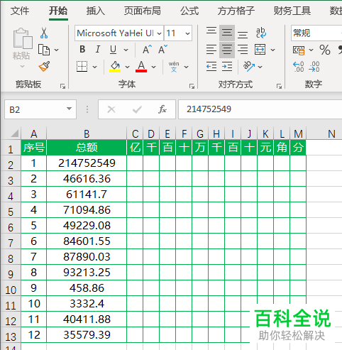Switch to the 方方格子 tab
342x350 pixels.
point(236,11)
